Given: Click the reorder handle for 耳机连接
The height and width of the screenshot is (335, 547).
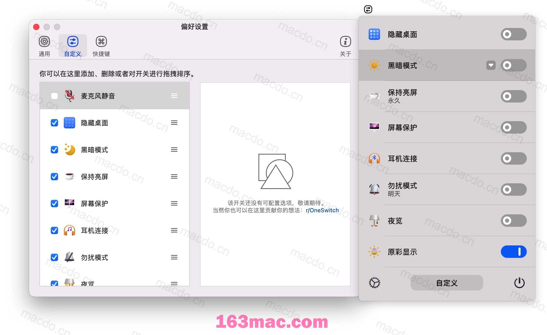Looking at the screenshot, I should [x=174, y=230].
